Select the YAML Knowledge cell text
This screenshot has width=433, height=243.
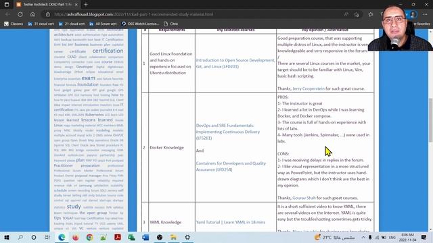165,222
